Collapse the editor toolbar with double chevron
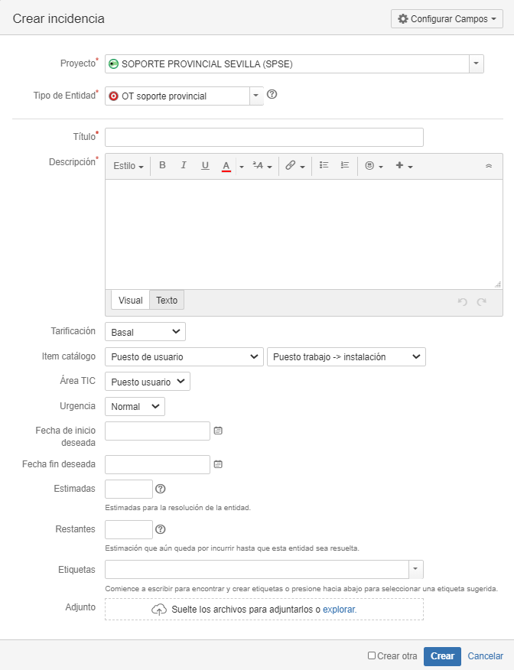 (489, 166)
